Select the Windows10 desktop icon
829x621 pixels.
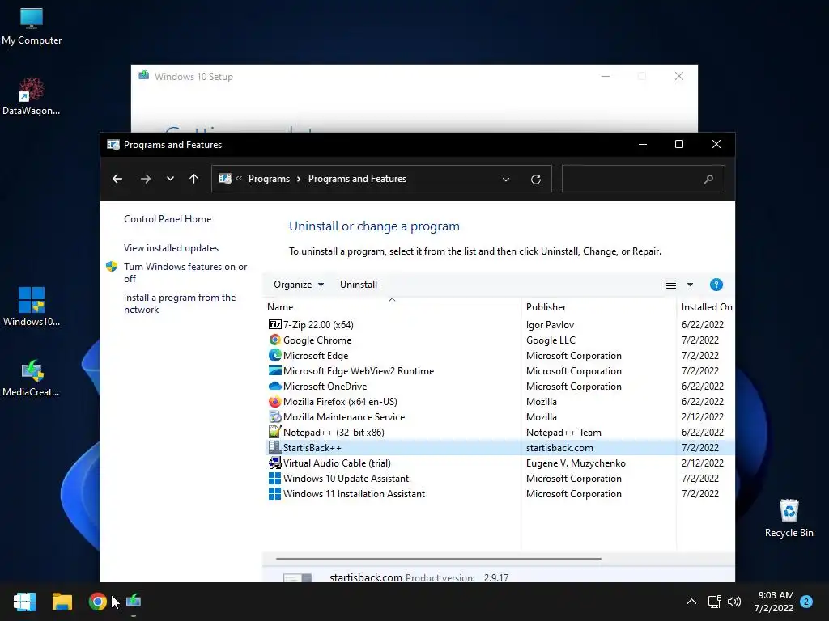click(32, 307)
